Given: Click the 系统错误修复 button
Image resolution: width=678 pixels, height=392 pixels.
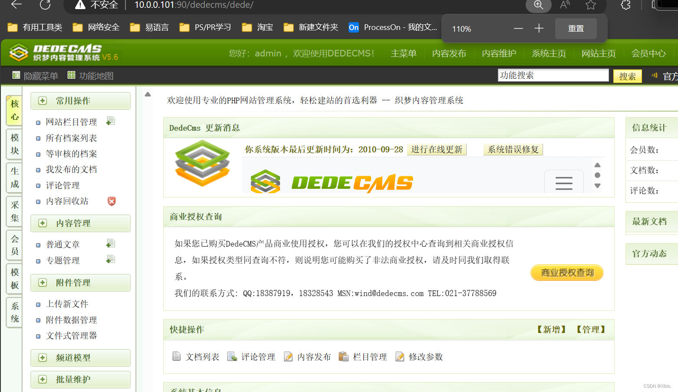Looking at the screenshot, I should (x=513, y=149).
